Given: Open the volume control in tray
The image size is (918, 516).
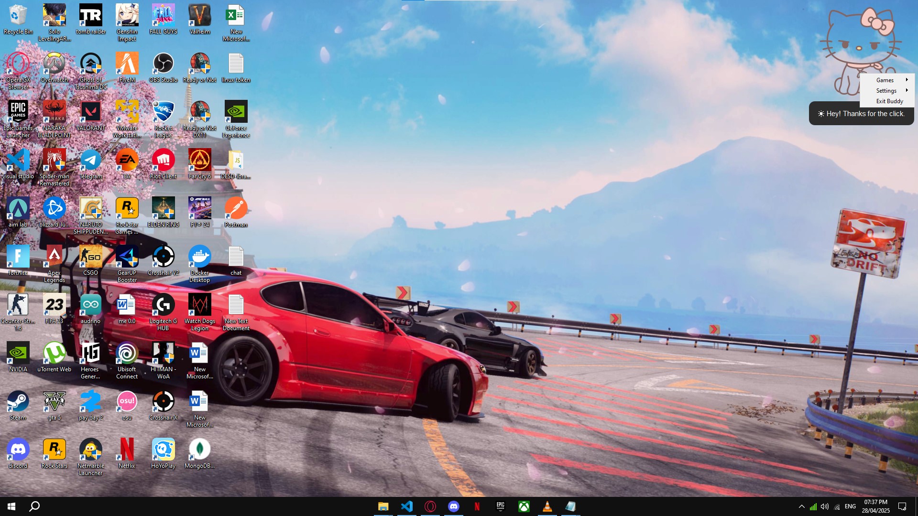Looking at the screenshot, I should coord(825,506).
